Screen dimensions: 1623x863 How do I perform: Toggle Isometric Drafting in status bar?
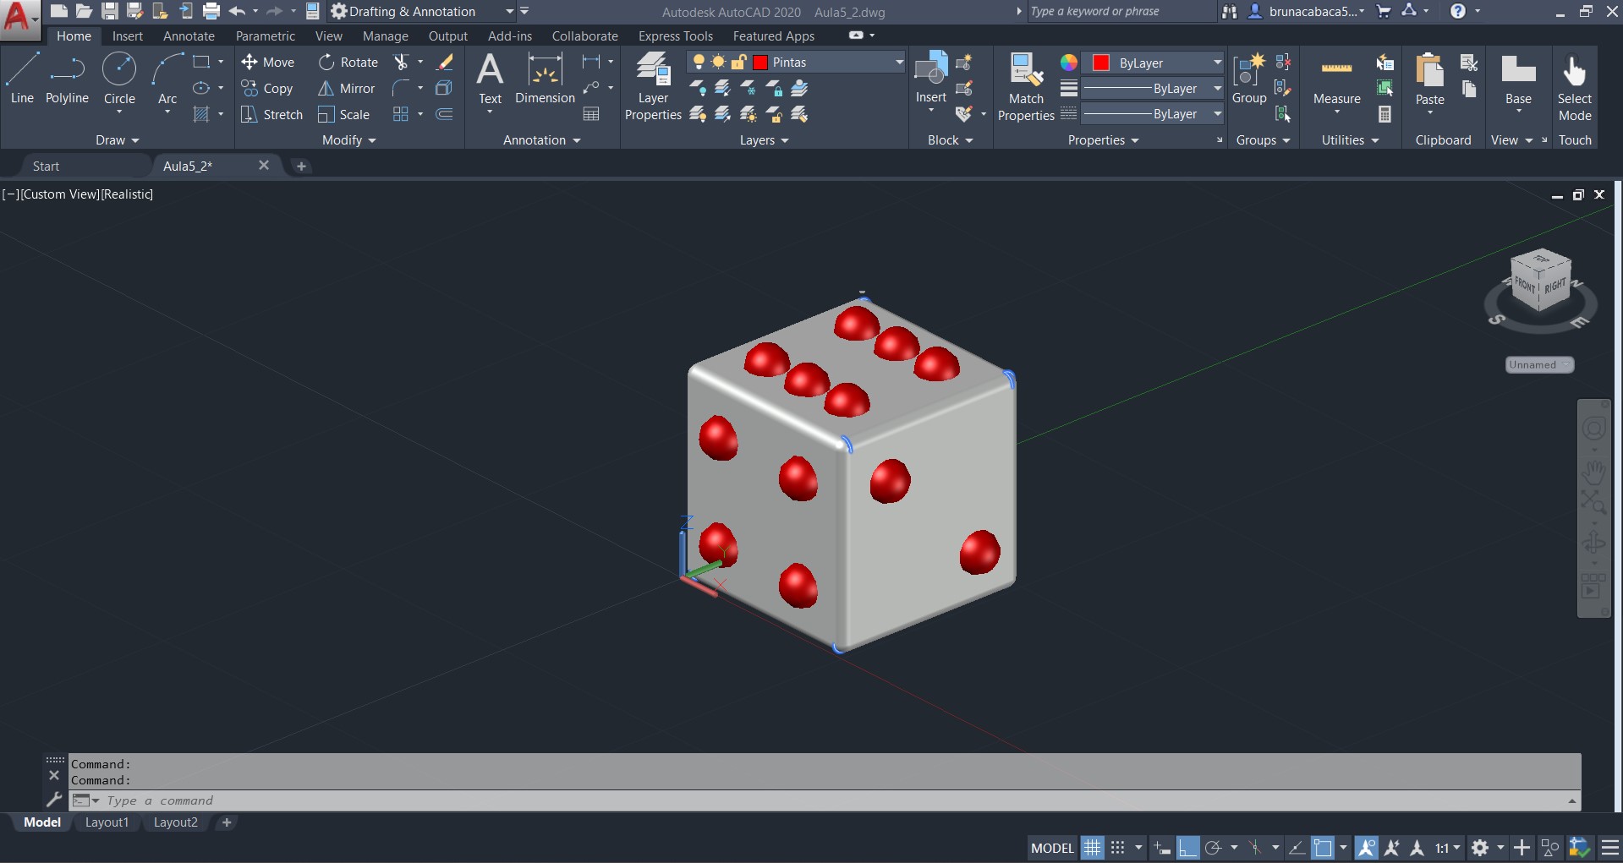(x=1256, y=848)
